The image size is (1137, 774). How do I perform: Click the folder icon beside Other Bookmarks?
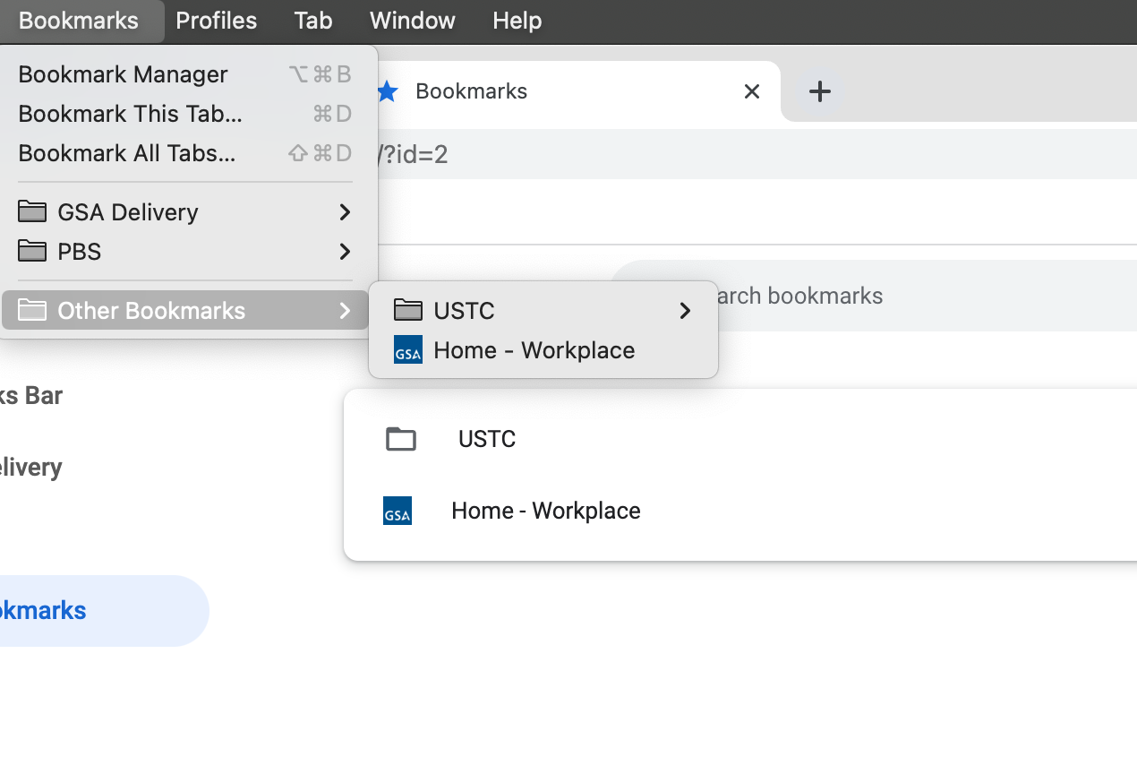[x=31, y=310]
